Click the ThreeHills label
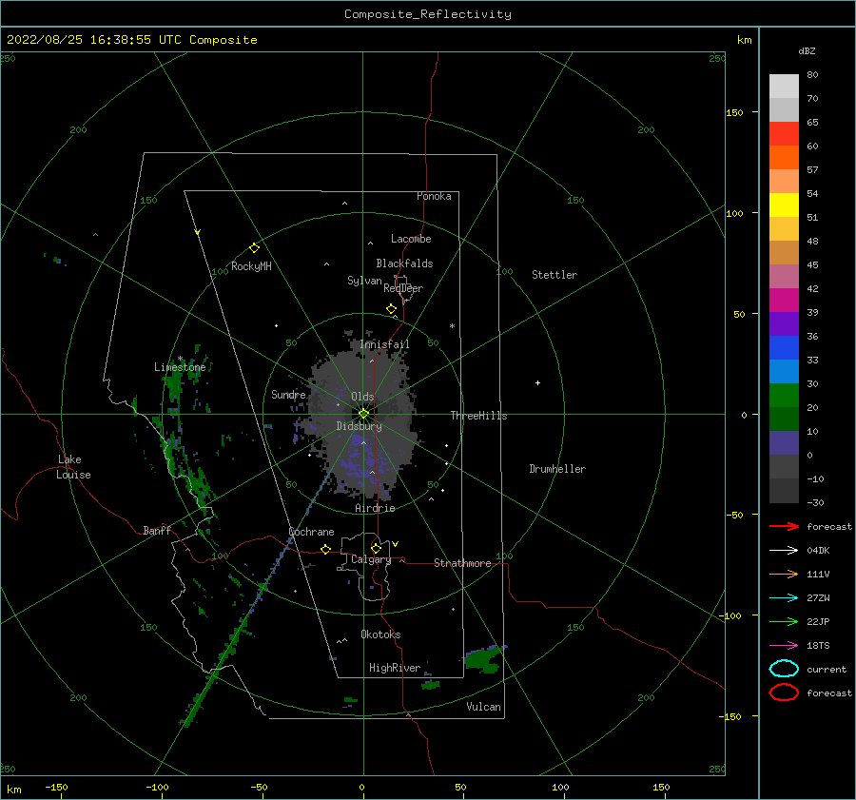Image resolution: width=856 pixels, height=800 pixels. click(478, 416)
